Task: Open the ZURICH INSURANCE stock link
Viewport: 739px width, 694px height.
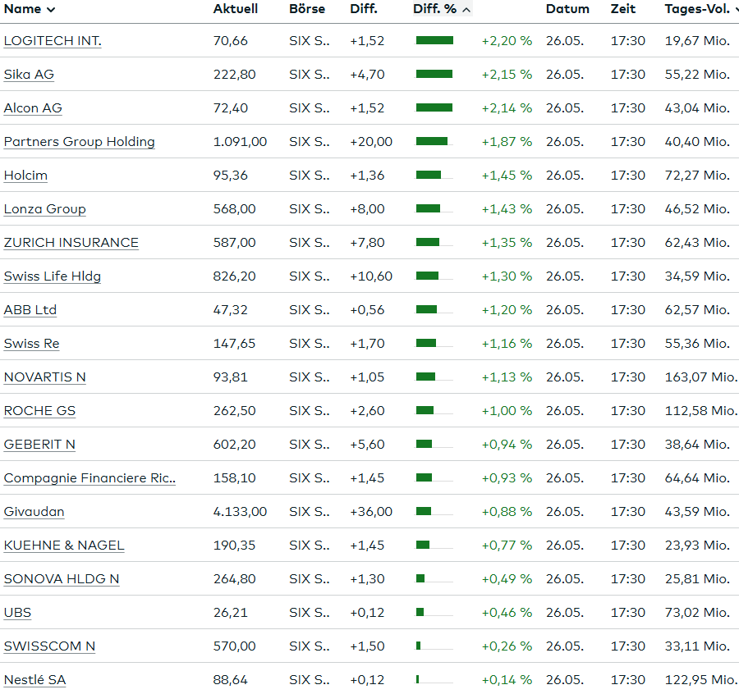Action: click(x=71, y=243)
